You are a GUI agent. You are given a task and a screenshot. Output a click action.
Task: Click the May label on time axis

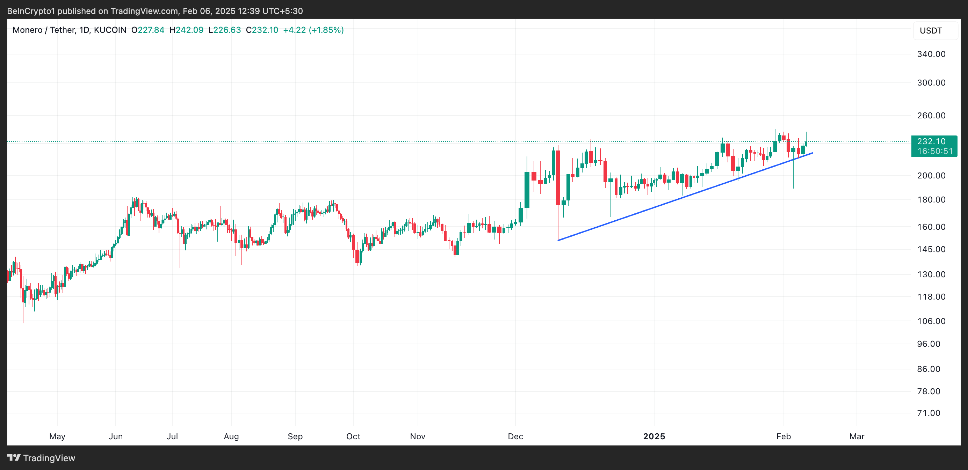[x=57, y=436]
